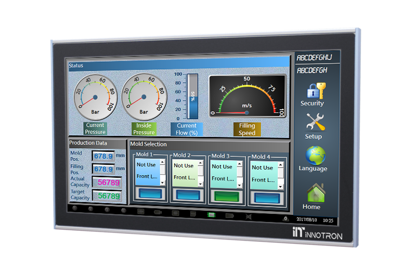
Task: Click the green chip icon in status bar
Action: tap(211, 214)
